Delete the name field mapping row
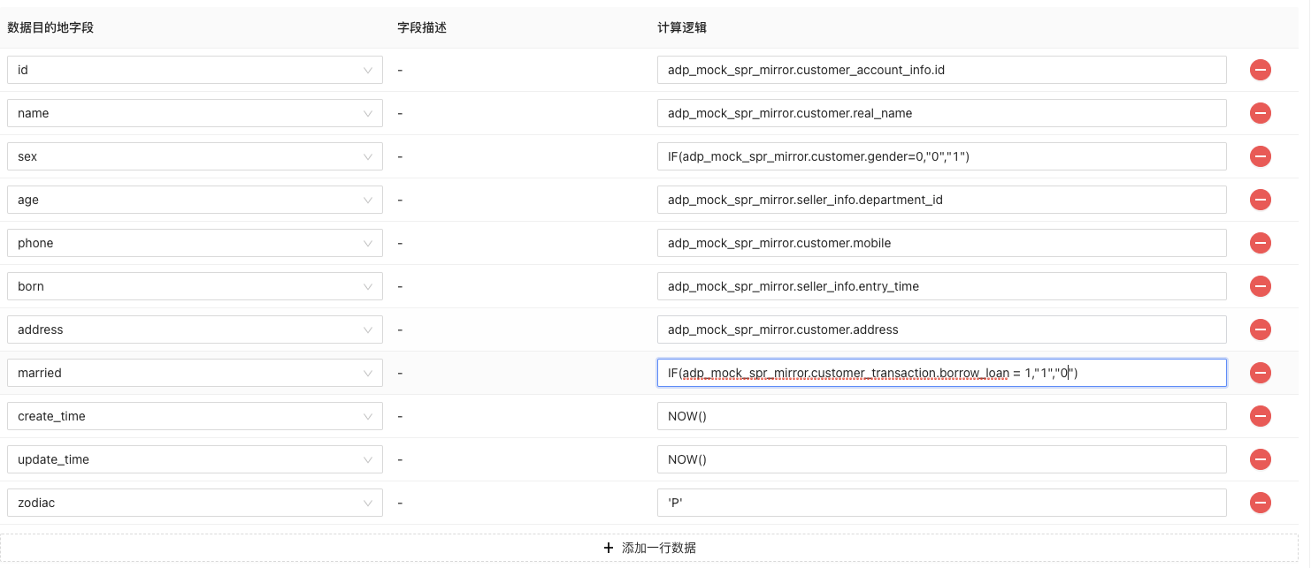Screen dimensions: 1311x568 point(1260,113)
